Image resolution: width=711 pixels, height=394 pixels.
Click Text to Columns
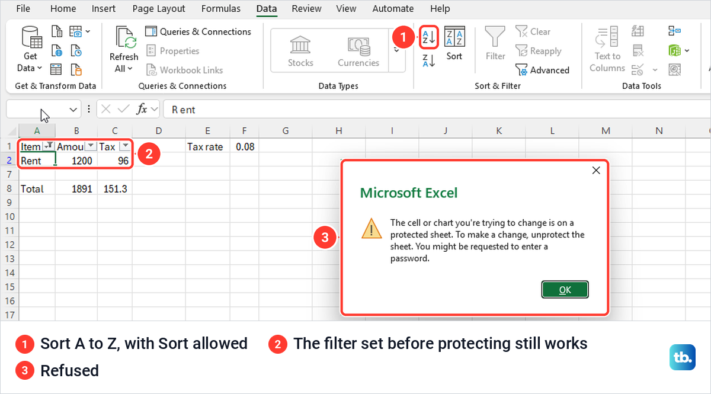pyautogui.click(x=607, y=49)
